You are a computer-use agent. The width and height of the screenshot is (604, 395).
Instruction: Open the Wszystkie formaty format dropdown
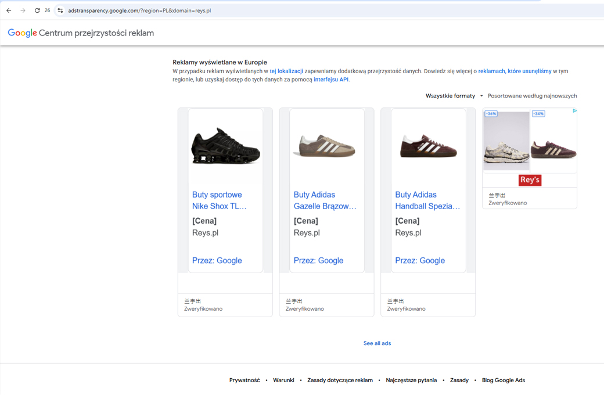(454, 96)
